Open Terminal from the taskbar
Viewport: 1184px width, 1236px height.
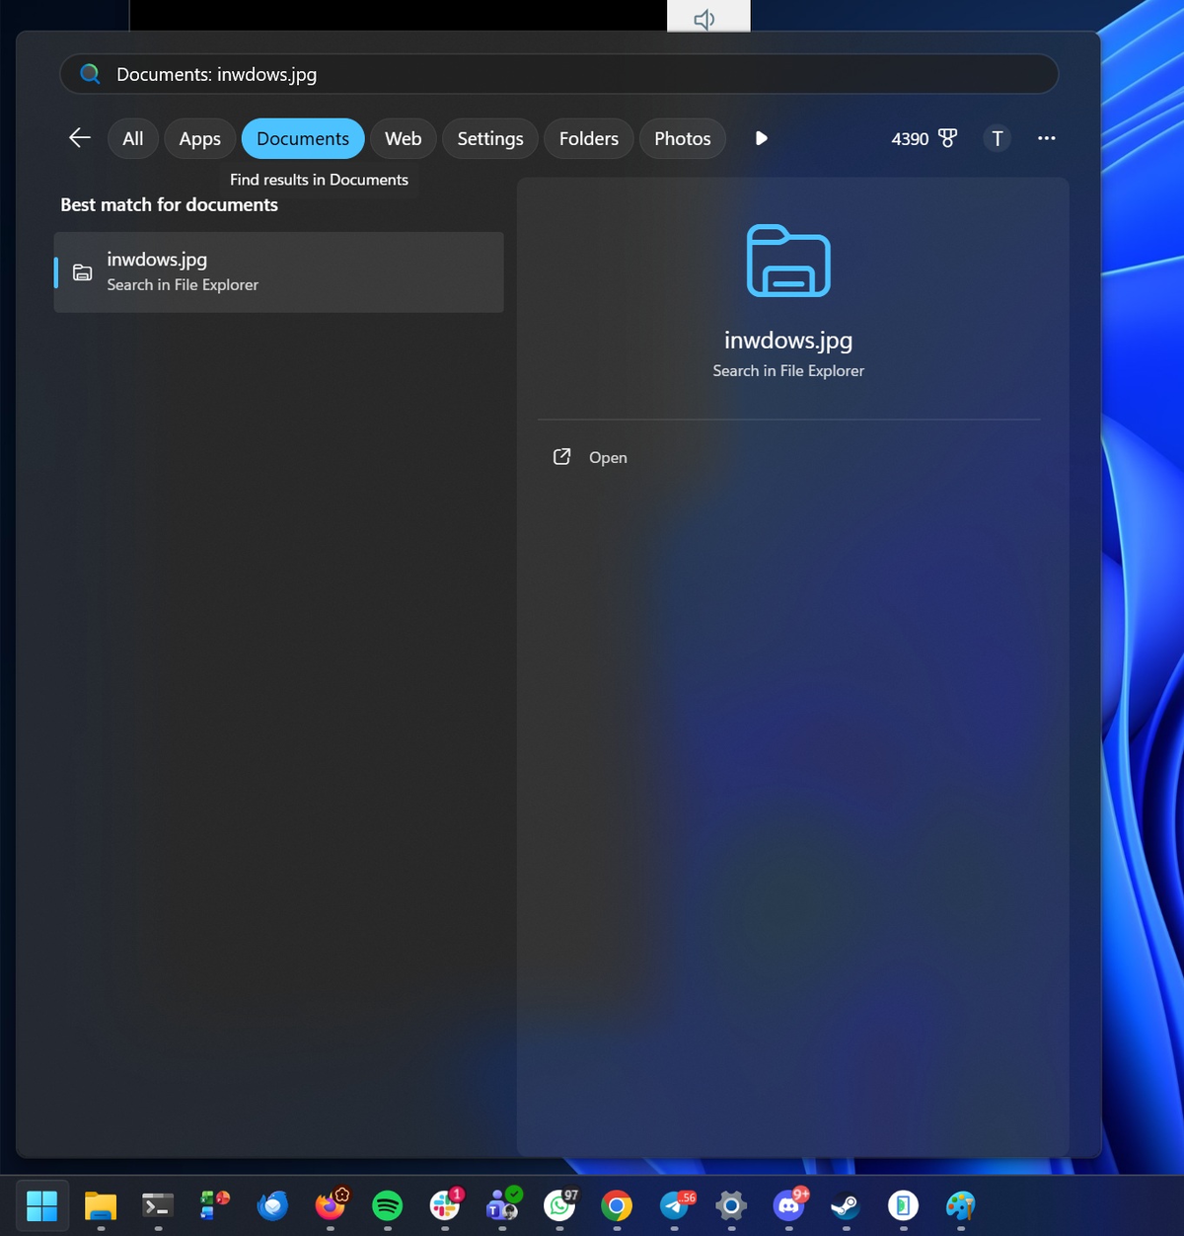point(158,1205)
